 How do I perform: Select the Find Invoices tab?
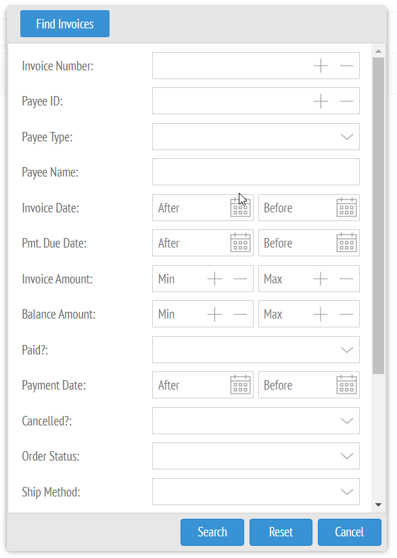[65, 24]
